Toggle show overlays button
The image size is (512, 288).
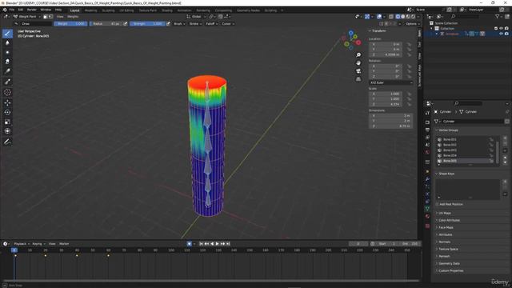(x=379, y=16)
